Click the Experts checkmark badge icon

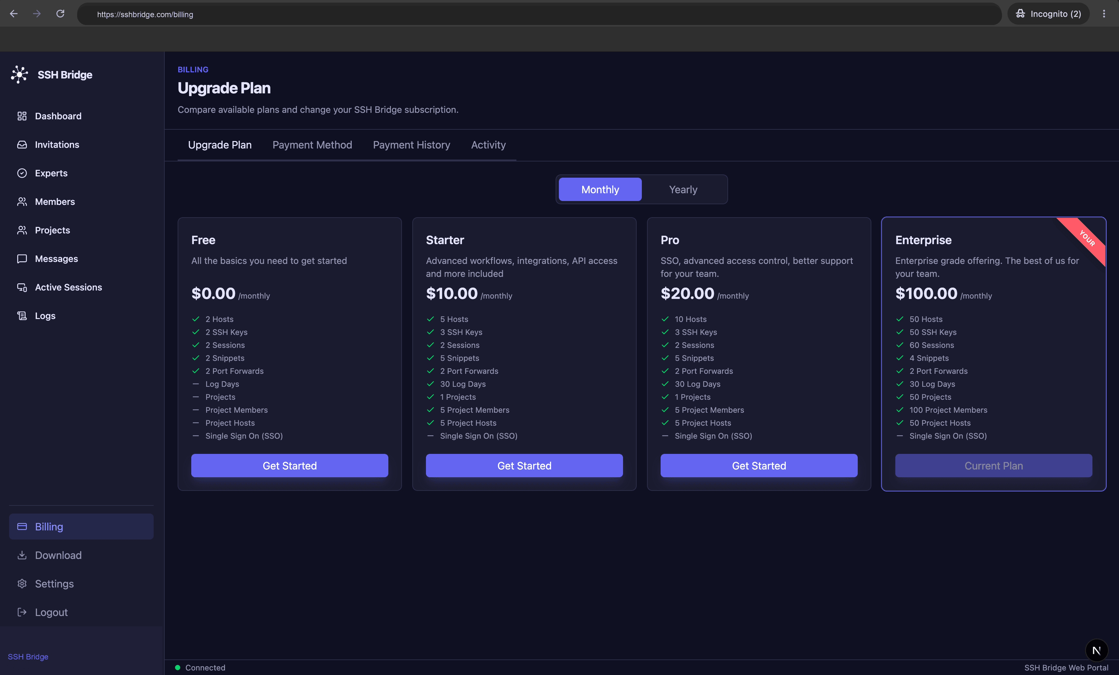[22, 173]
